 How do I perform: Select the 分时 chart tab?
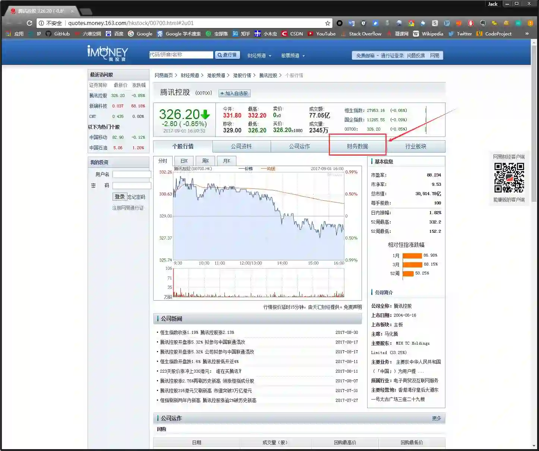click(163, 161)
